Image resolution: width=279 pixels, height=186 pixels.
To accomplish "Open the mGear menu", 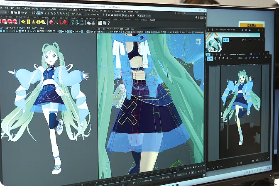I will coord(124,12).
